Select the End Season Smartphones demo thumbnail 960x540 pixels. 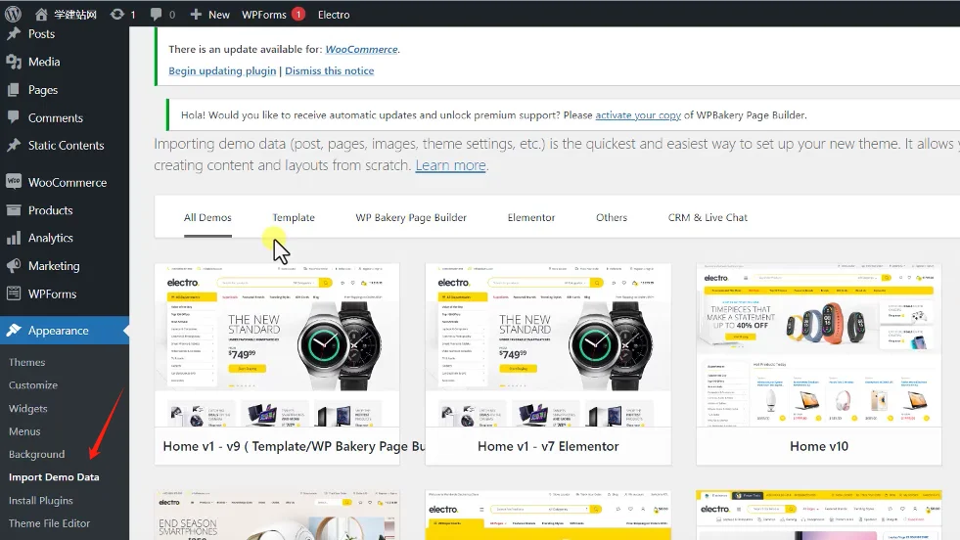coord(277,515)
